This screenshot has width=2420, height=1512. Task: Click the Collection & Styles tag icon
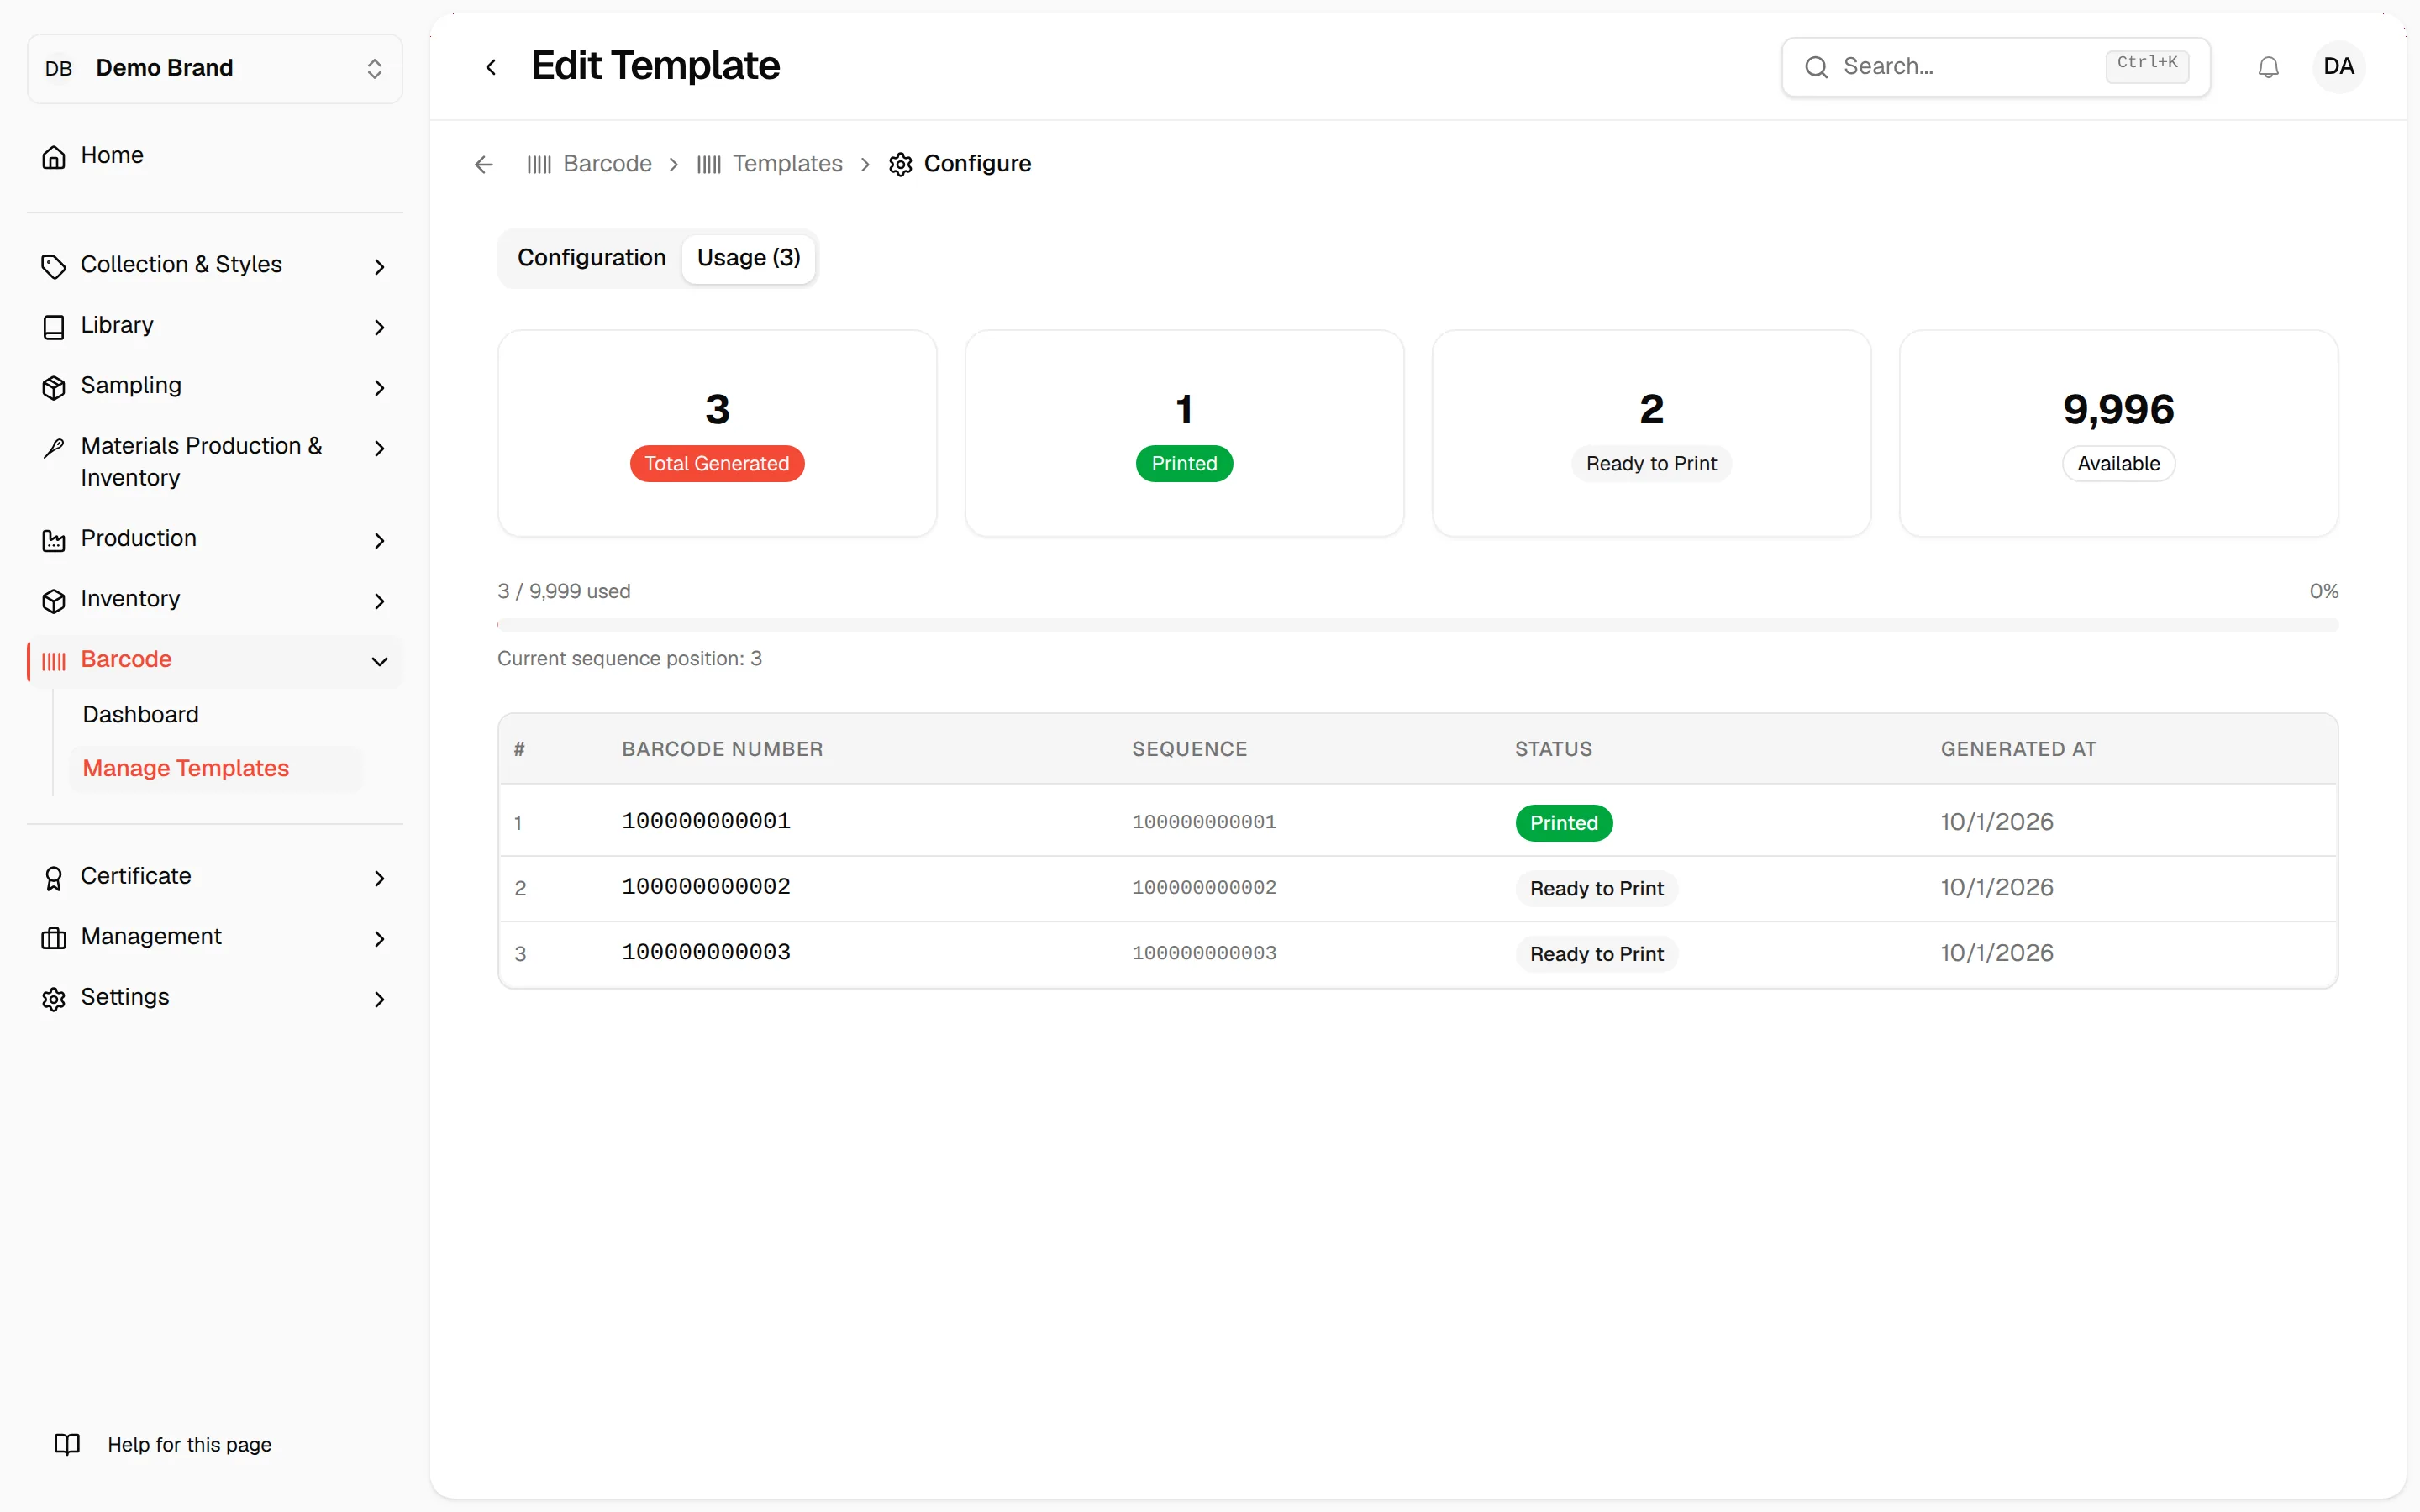[54, 266]
